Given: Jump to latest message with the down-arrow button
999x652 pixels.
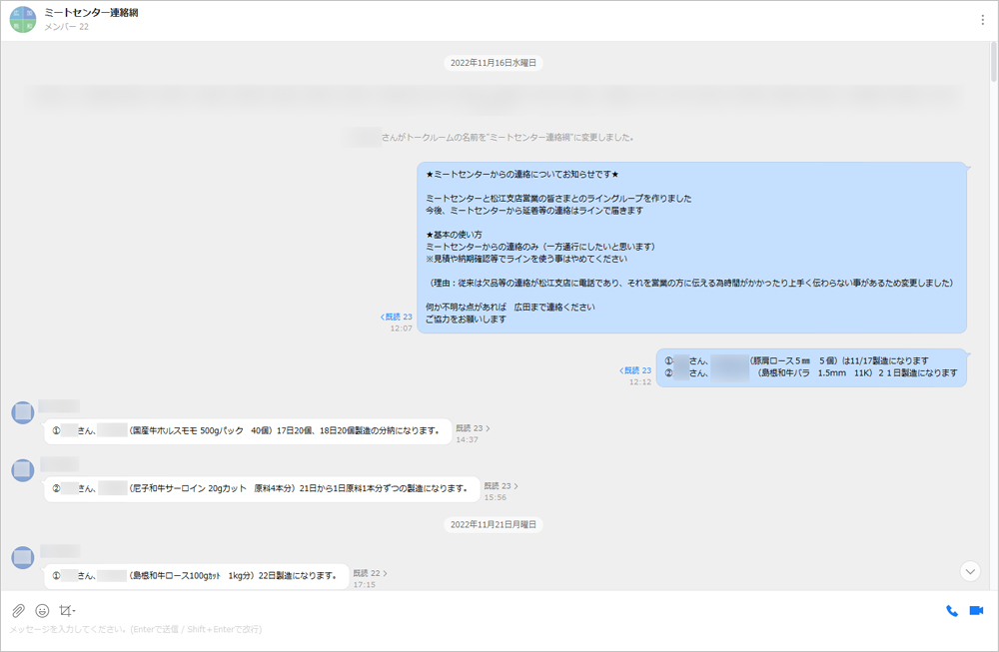Looking at the screenshot, I should [969, 571].
